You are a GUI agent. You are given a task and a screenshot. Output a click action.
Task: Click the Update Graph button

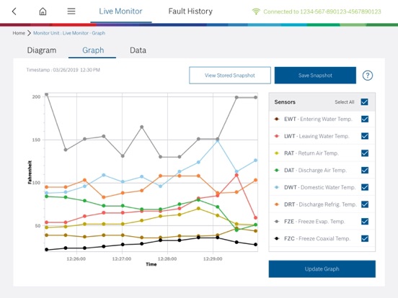pos(322,269)
